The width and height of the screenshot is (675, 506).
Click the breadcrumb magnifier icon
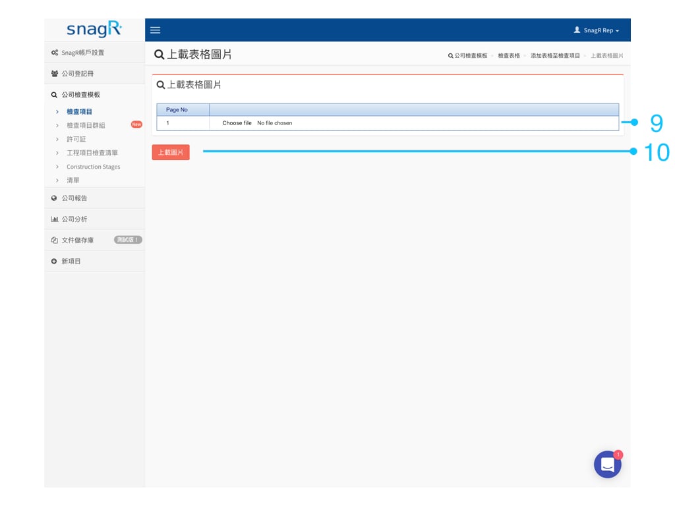[450, 55]
